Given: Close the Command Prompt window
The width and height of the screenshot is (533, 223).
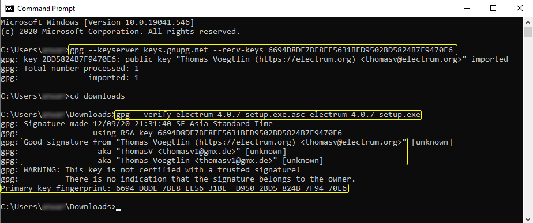Looking at the screenshot, I should tap(519, 9).
